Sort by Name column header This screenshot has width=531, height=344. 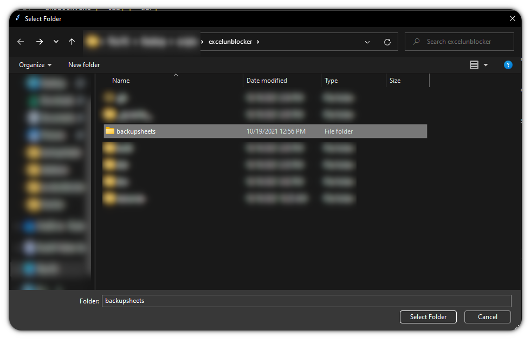point(121,81)
